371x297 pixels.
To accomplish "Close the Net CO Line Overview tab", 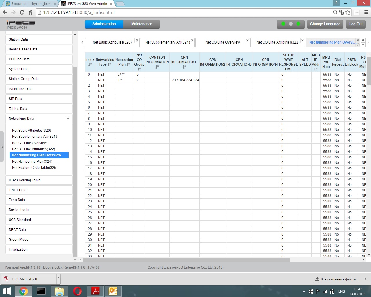I will [x=247, y=41].
